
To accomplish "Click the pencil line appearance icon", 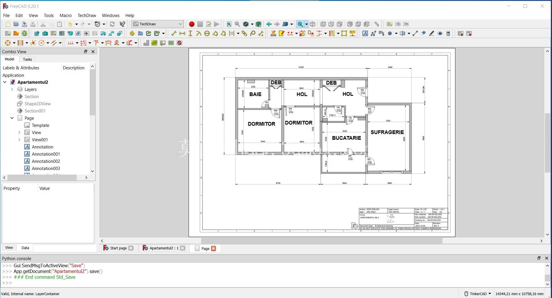I will (x=432, y=34).
